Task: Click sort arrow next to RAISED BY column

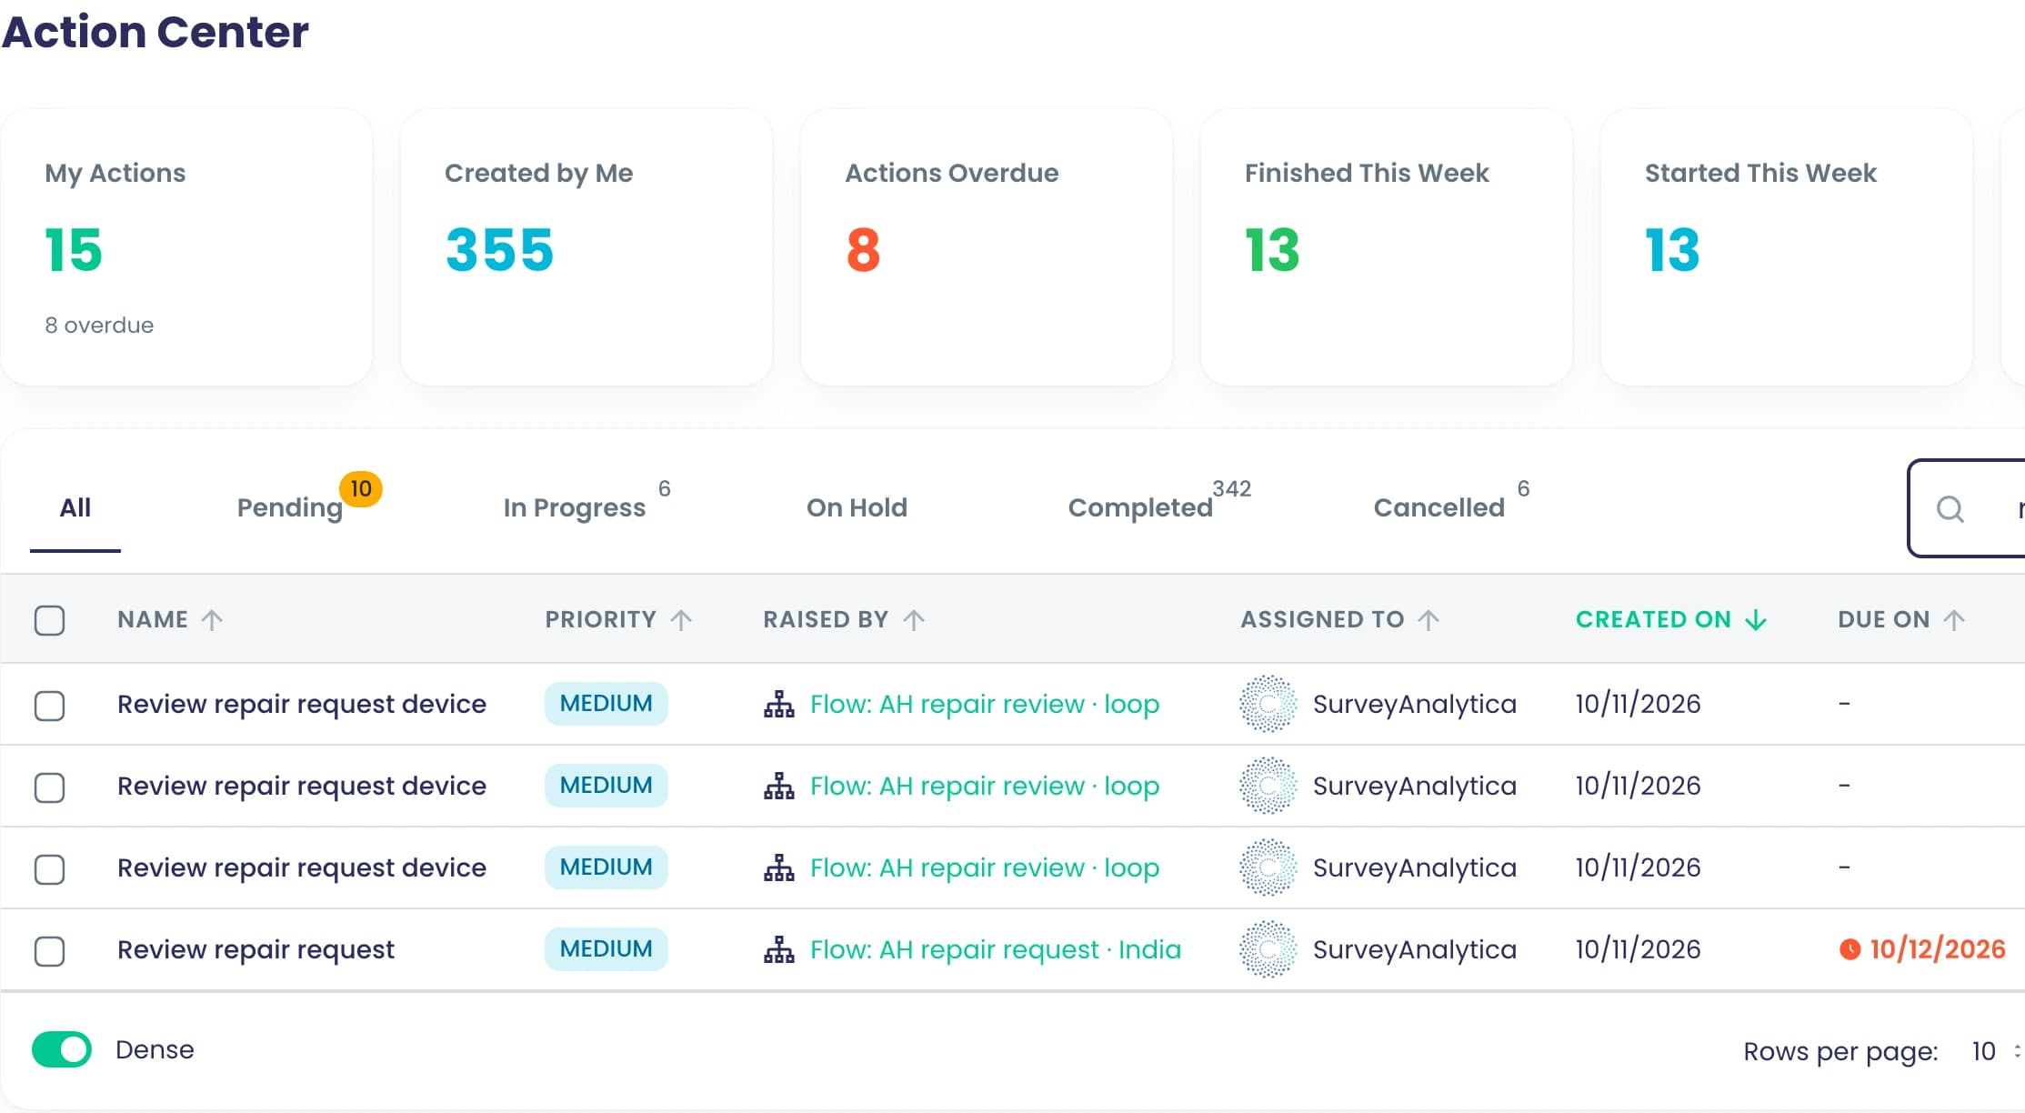Action: 914,620
